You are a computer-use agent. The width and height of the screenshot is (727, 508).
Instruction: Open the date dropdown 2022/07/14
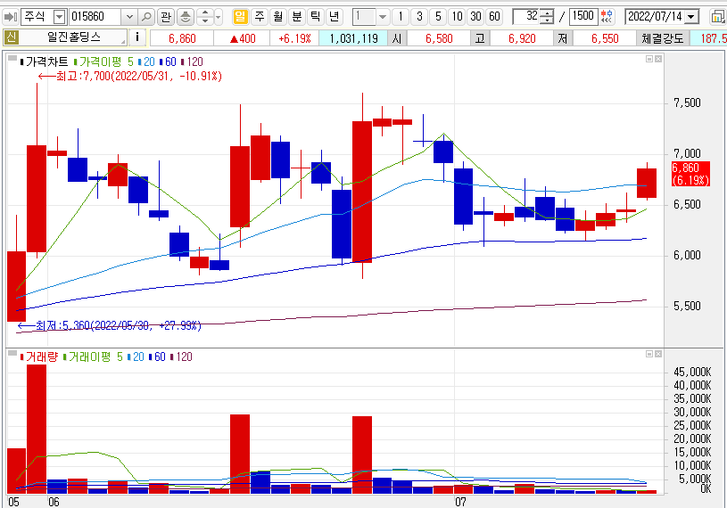pyautogui.click(x=691, y=17)
